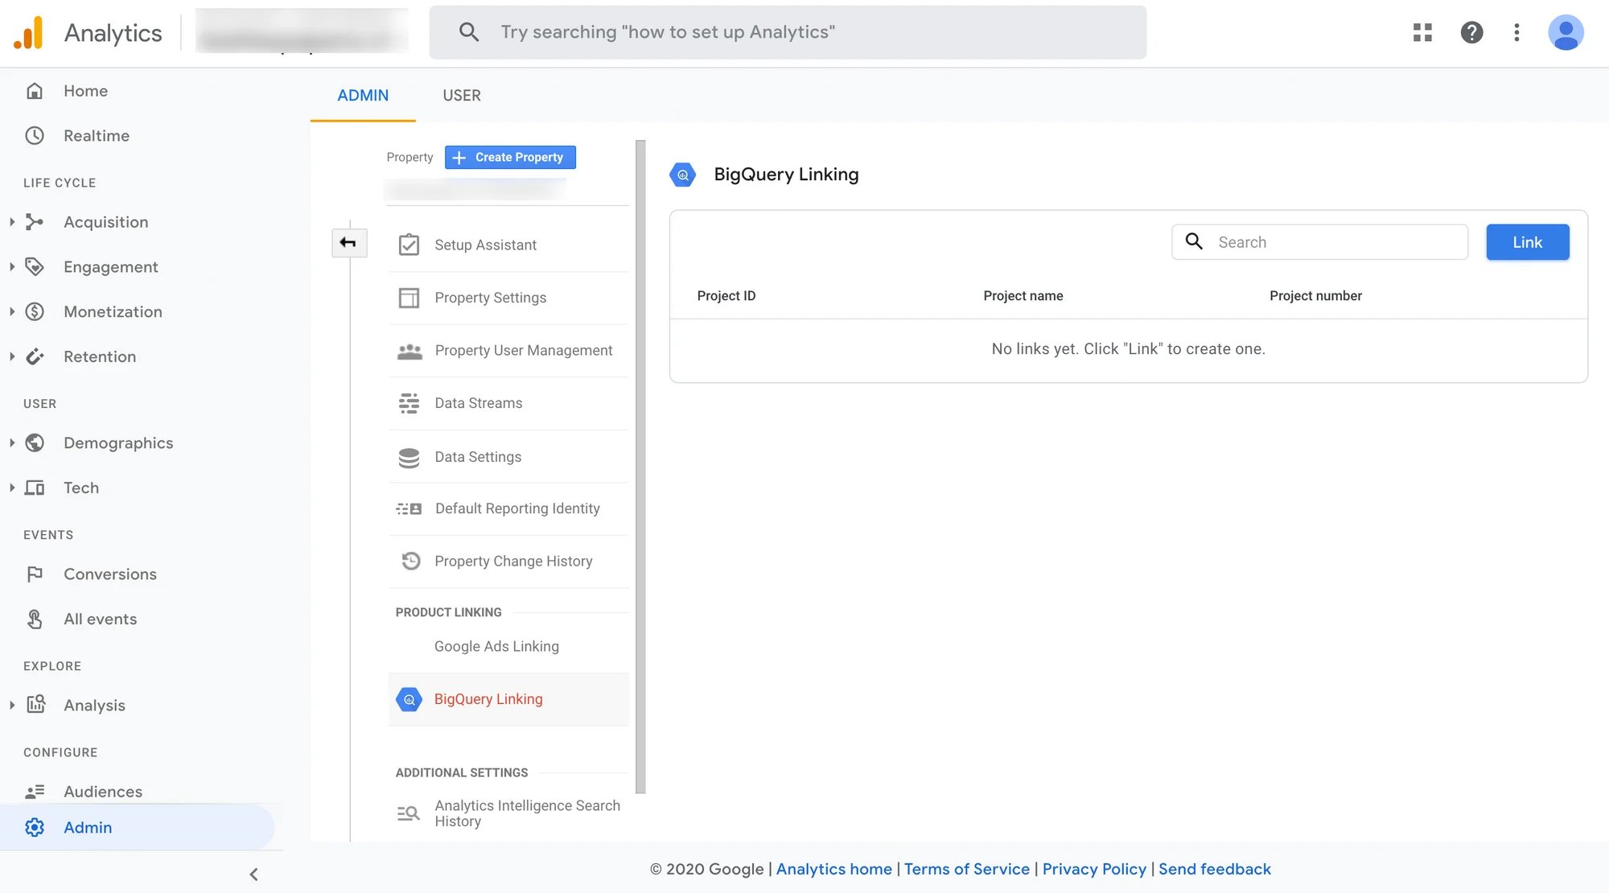Open Data Settings via the database icon
The image size is (1609, 893).
tap(409, 456)
